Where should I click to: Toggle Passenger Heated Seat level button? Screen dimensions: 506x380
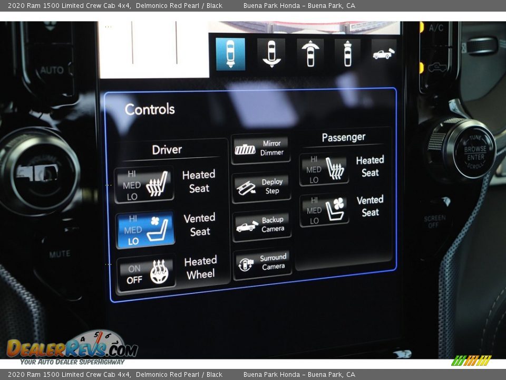click(324, 169)
